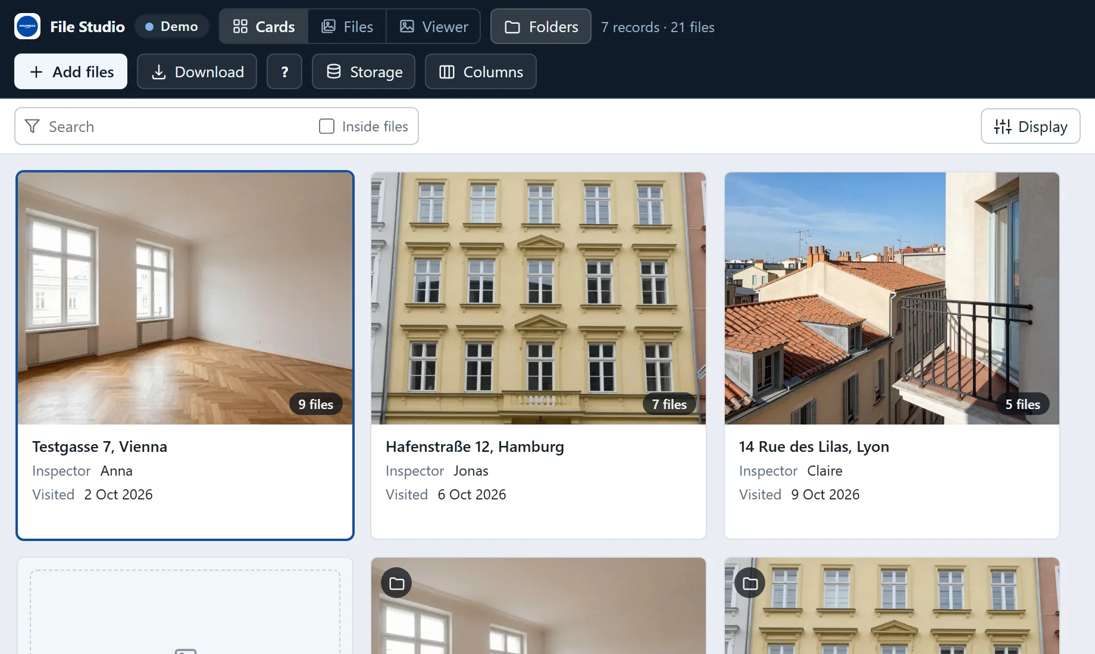Click the folder icon on the bottom yellow building card
Screen dimensions: 1095x654
click(x=750, y=583)
